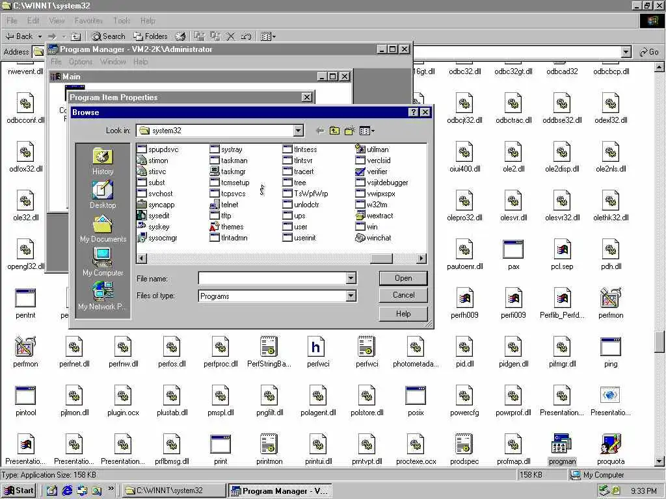Expand File name combo dropdown arrow
Viewport: 666px width, 499px height.
(351, 278)
